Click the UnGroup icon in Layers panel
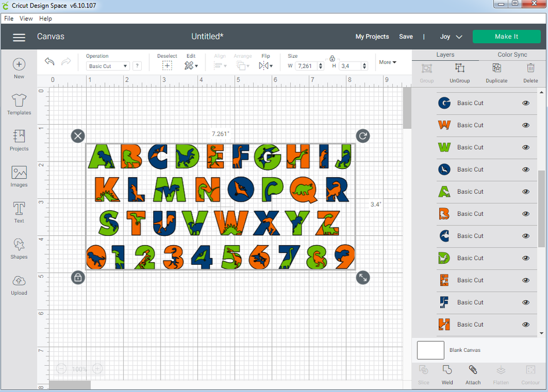Viewport: 548px width, 392px height. pos(459,73)
